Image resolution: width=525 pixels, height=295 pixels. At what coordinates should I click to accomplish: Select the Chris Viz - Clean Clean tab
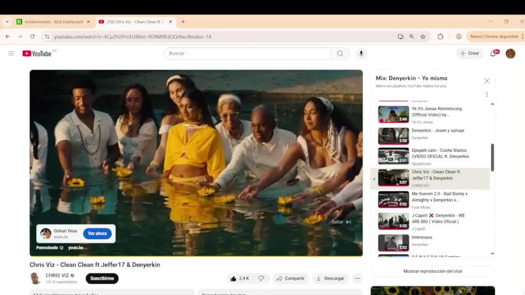(x=135, y=22)
